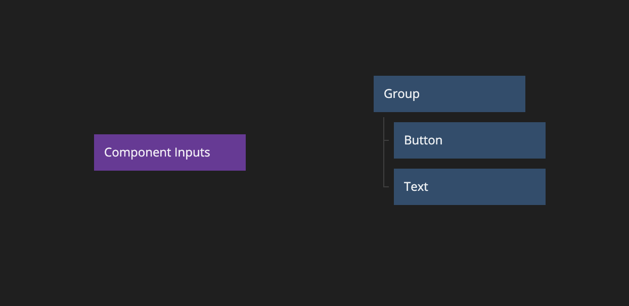The width and height of the screenshot is (629, 306).
Task: Click the "Text" label text
Action: click(x=416, y=187)
